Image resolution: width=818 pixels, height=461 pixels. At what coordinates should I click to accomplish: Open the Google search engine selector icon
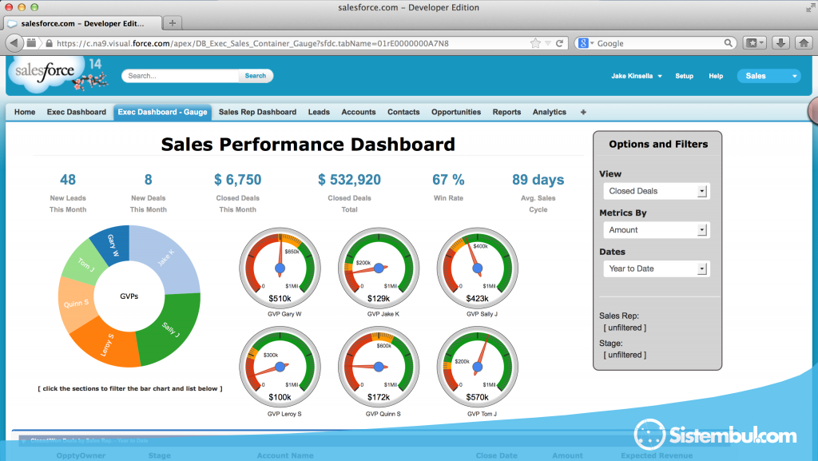584,43
